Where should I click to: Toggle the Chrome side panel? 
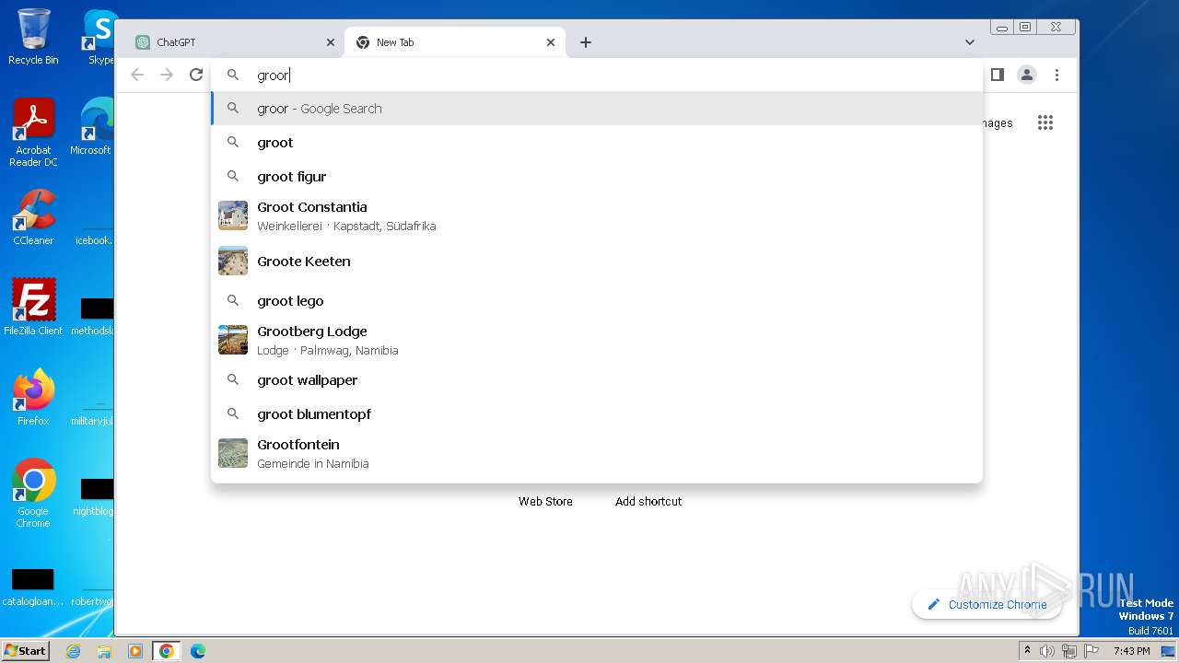[x=997, y=75]
